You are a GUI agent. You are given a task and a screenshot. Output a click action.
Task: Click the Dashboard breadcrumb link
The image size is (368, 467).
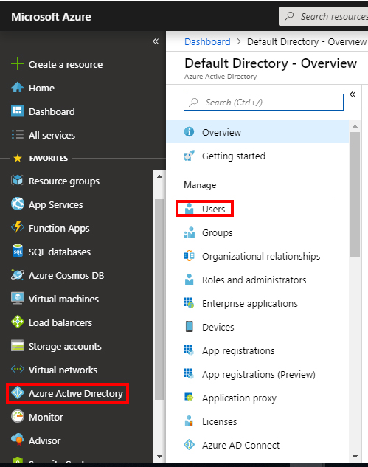click(207, 41)
